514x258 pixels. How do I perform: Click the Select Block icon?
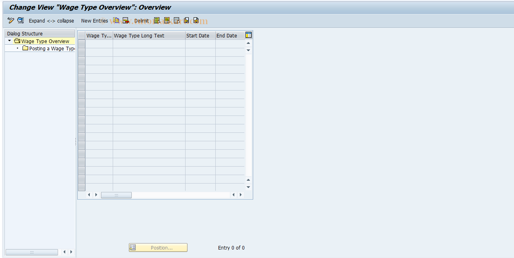point(167,21)
